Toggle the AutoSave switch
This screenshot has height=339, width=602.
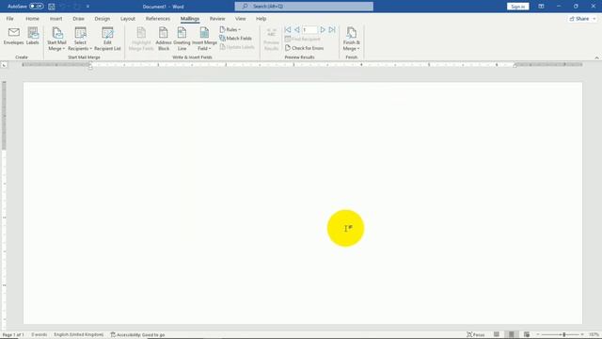pos(36,7)
